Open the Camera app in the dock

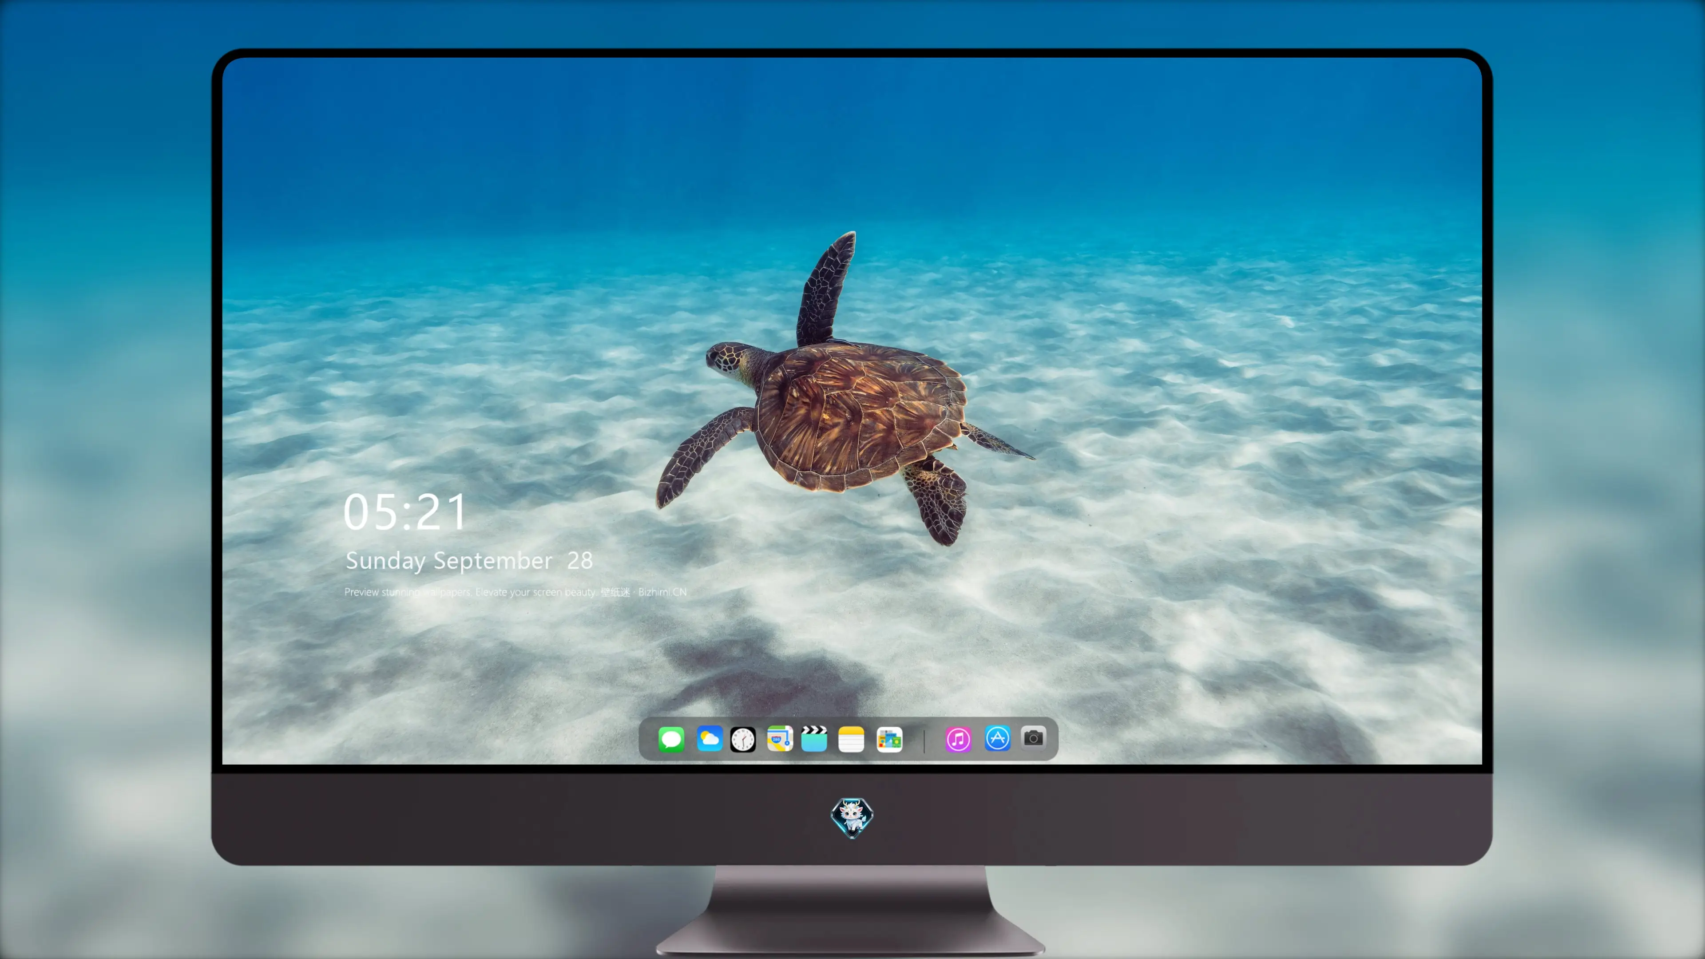click(1033, 737)
